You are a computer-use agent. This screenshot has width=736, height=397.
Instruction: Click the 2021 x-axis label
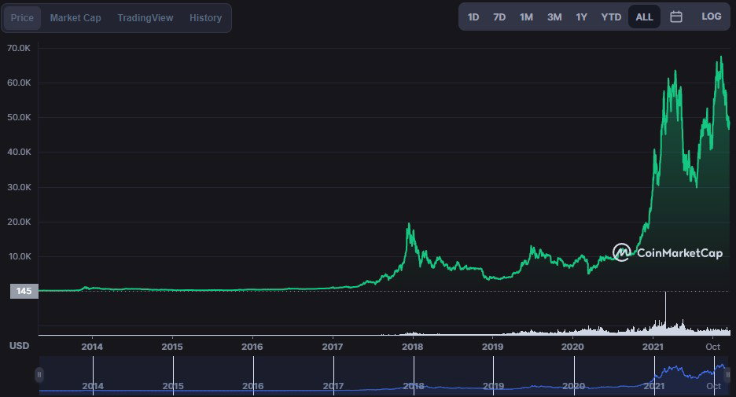(653, 347)
